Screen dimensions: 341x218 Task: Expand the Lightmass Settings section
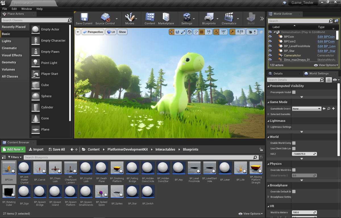(269, 127)
